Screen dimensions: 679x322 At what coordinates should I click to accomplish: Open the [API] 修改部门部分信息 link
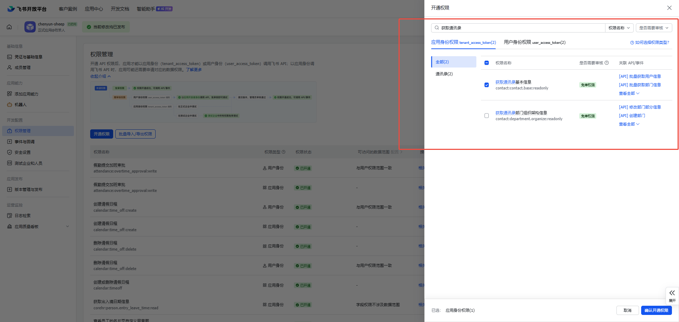(x=640, y=107)
